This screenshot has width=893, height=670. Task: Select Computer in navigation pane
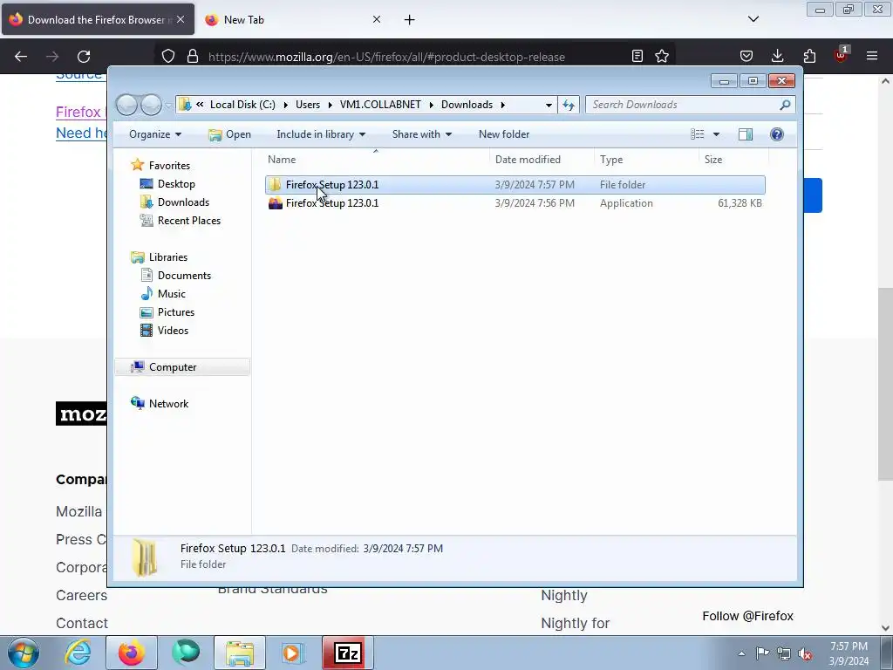pyautogui.click(x=183, y=367)
